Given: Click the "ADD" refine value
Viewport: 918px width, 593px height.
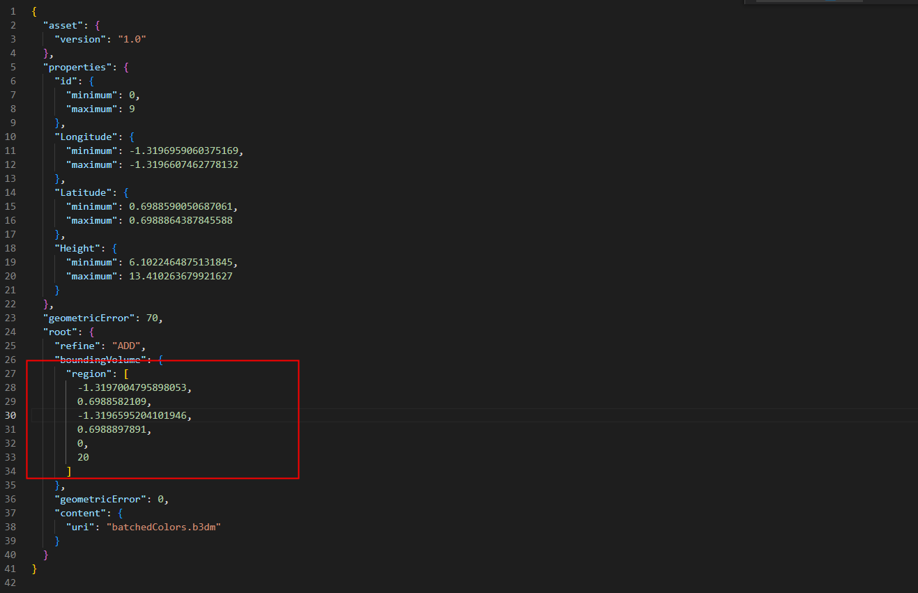Looking at the screenshot, I should pos(127,346).
